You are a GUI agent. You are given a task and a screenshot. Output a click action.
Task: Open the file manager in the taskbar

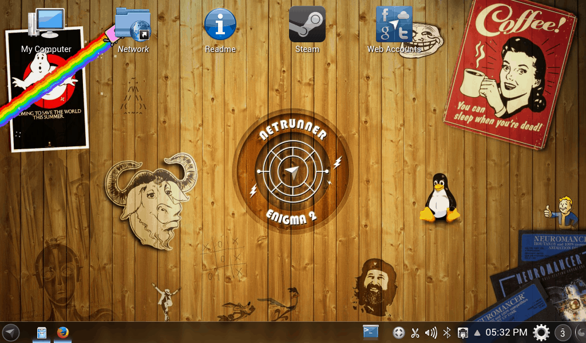point(41,332)
